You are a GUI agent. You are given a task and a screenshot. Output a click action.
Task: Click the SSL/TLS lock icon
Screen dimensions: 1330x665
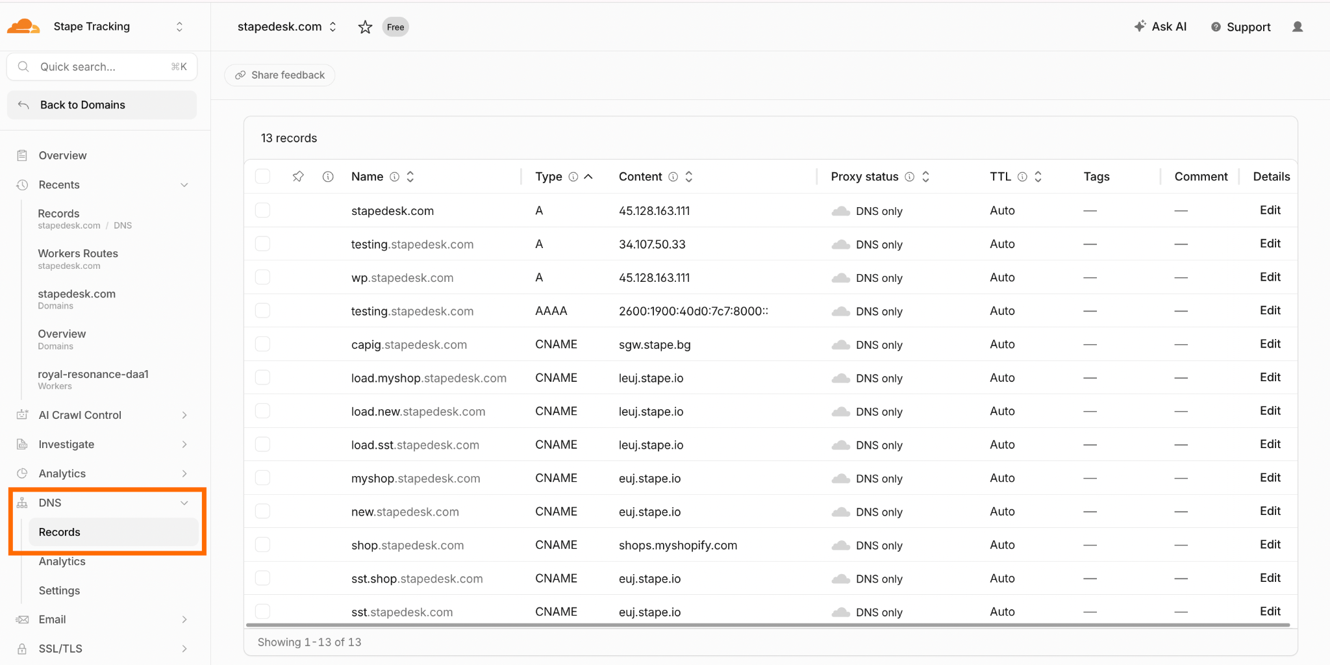[22, 649]
